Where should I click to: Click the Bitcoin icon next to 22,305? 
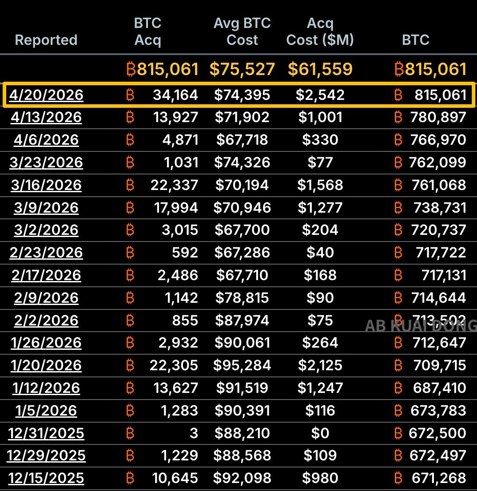tap(130, 365)
